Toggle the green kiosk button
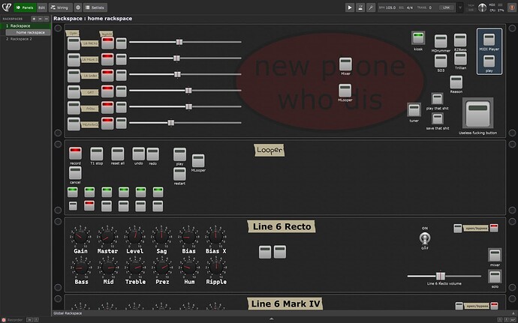 point(418,37)
